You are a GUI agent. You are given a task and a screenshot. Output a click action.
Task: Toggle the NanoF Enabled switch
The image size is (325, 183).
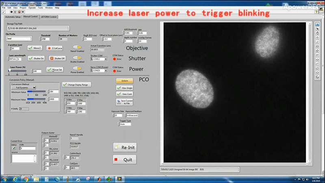point(77,47)
